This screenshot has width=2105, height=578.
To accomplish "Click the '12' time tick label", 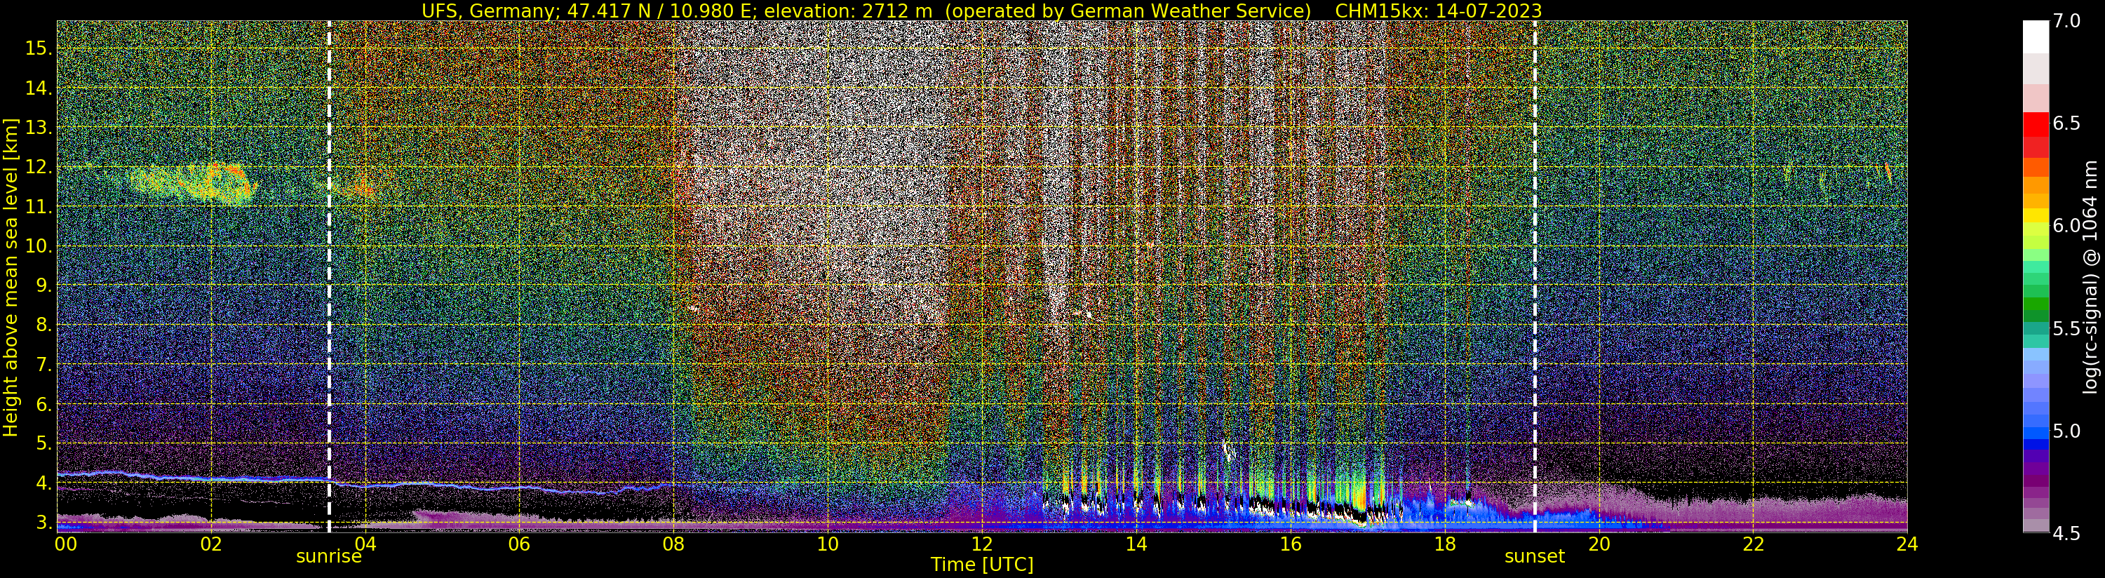I will [x=981, y=544].
